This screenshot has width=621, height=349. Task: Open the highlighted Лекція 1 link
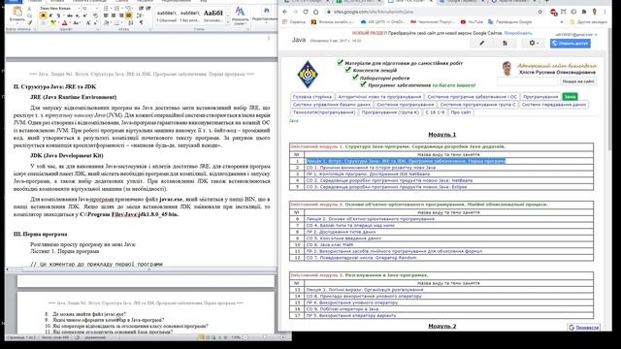pos(406,161)
